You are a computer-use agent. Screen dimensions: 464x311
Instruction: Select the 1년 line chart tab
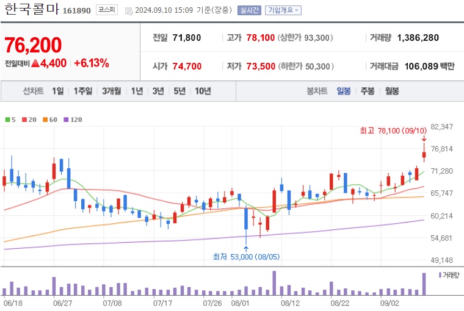click(x=137, y=91)
